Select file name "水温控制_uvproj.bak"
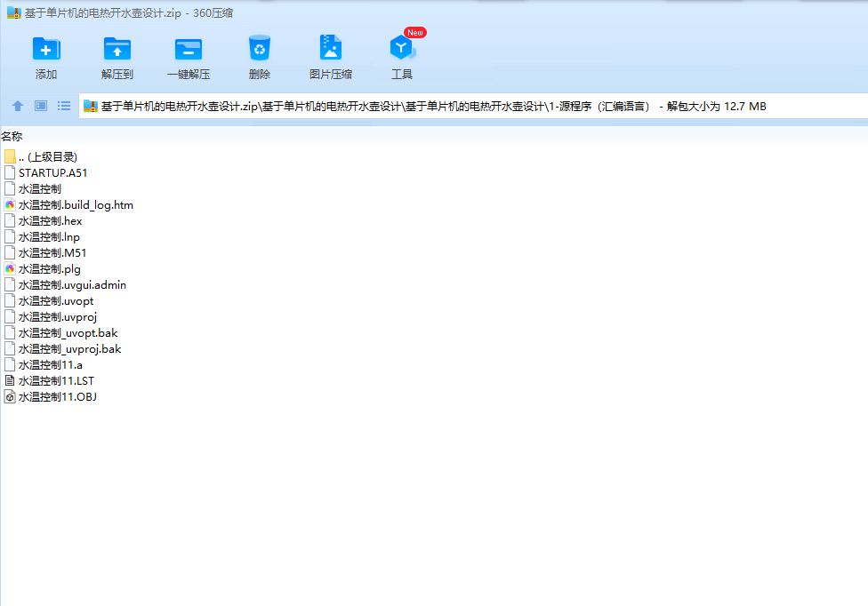The image size is (868, 606). pos(69,349)
